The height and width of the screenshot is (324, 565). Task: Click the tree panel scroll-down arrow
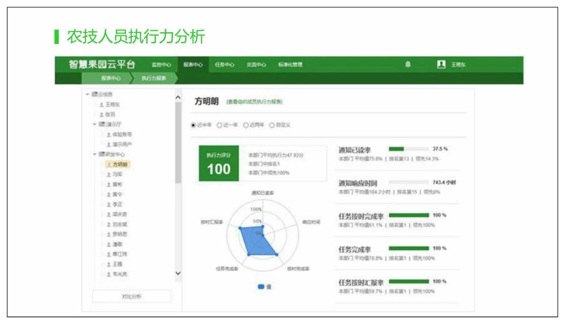[178, 273]
